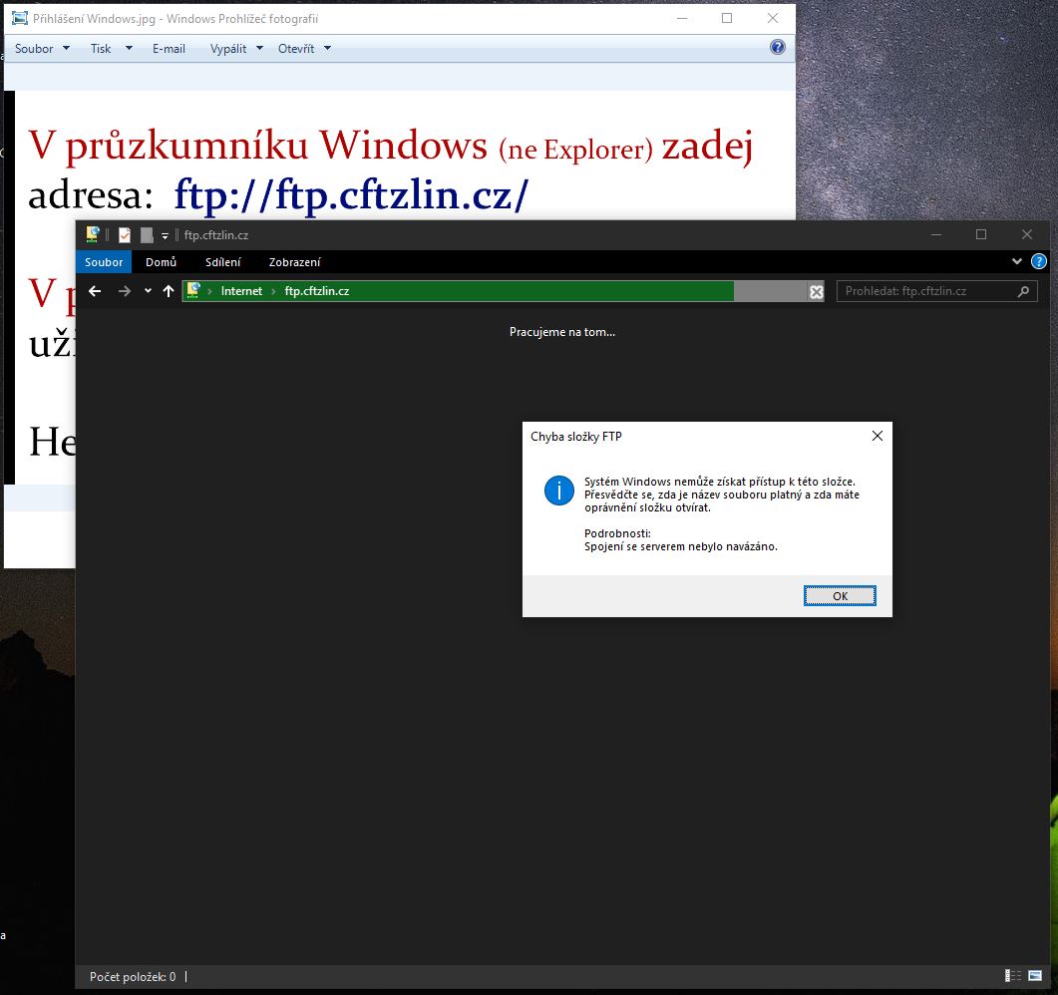Stop loading with the address bar X button
1058x995 pixels.
(817, 291)
